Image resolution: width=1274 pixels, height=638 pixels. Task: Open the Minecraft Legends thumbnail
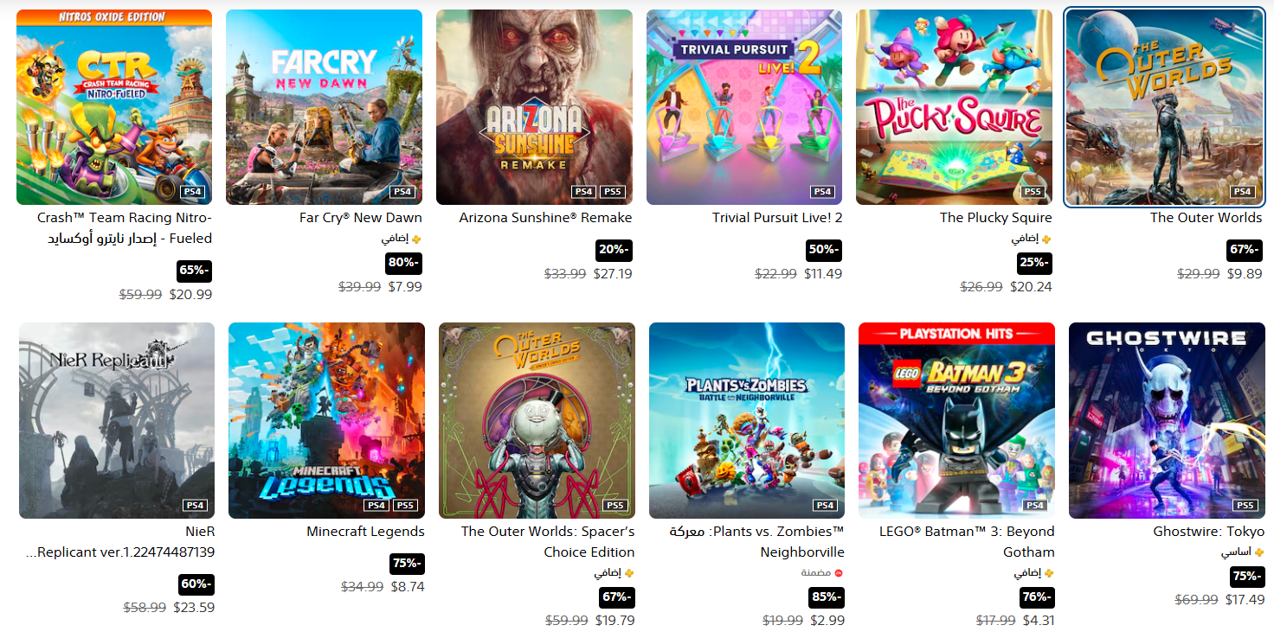point(327,420)
